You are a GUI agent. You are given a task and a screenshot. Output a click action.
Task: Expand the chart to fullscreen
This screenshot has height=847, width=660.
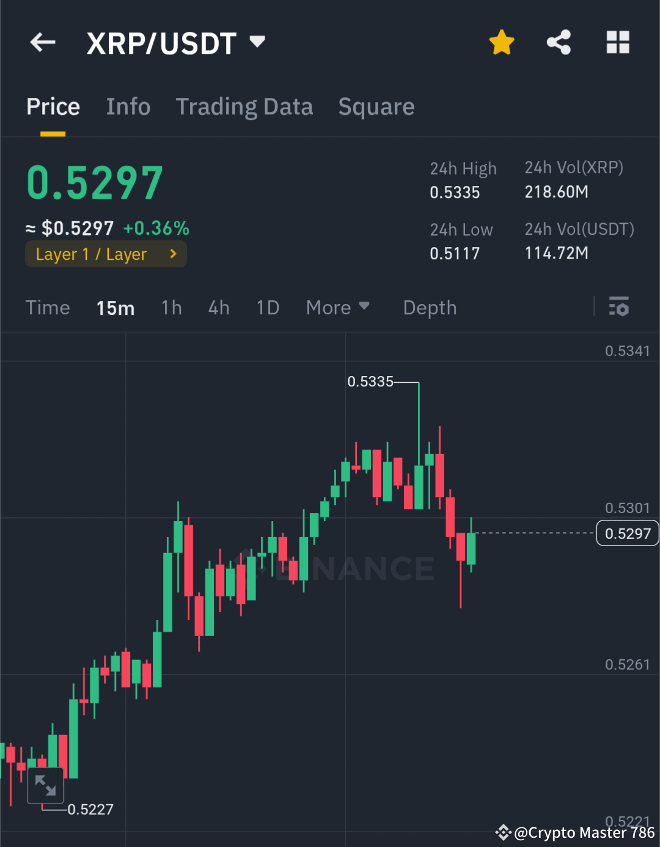pyautogui.click(x=46, y=786)
